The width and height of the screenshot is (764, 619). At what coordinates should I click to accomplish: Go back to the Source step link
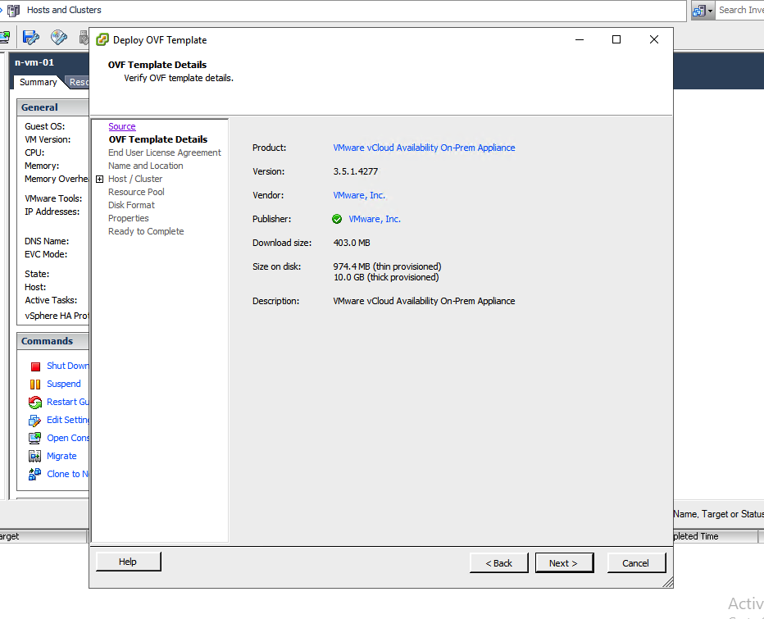click(122, 126)
